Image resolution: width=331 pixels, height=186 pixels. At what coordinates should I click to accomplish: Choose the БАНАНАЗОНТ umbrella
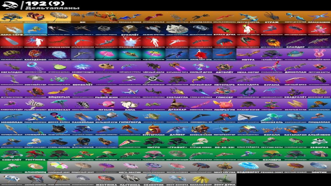tap(201, 180)
